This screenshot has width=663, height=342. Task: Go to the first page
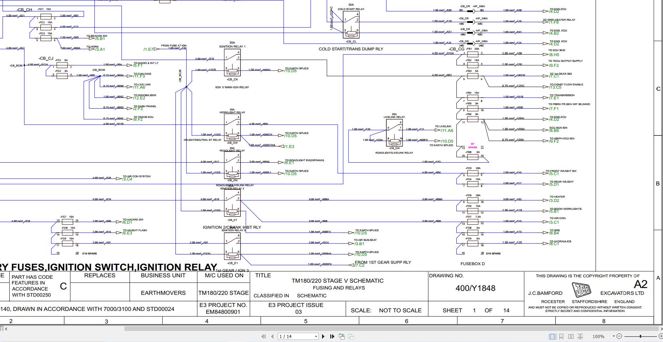tap(264, 336)
